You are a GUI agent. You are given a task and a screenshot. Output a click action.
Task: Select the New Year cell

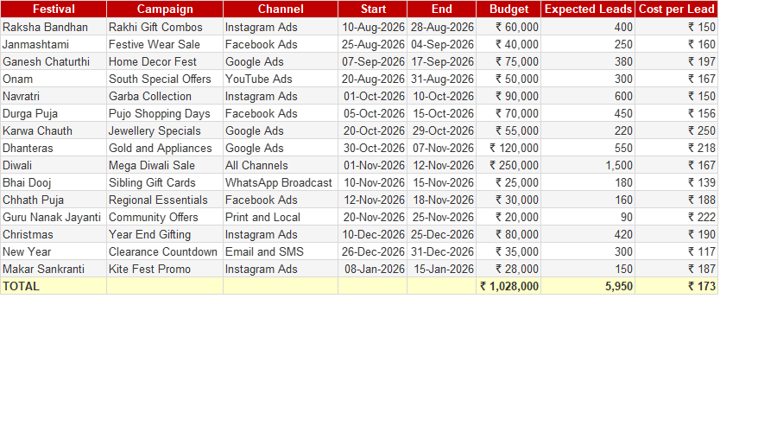pyautogui.click(x=54, y=251)
